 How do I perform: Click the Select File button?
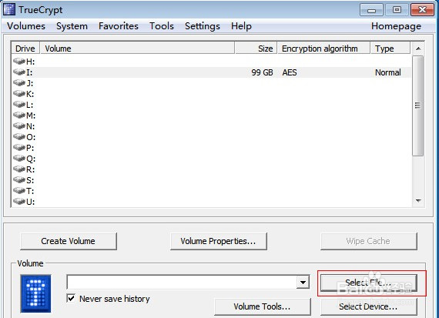pos(368,283)
